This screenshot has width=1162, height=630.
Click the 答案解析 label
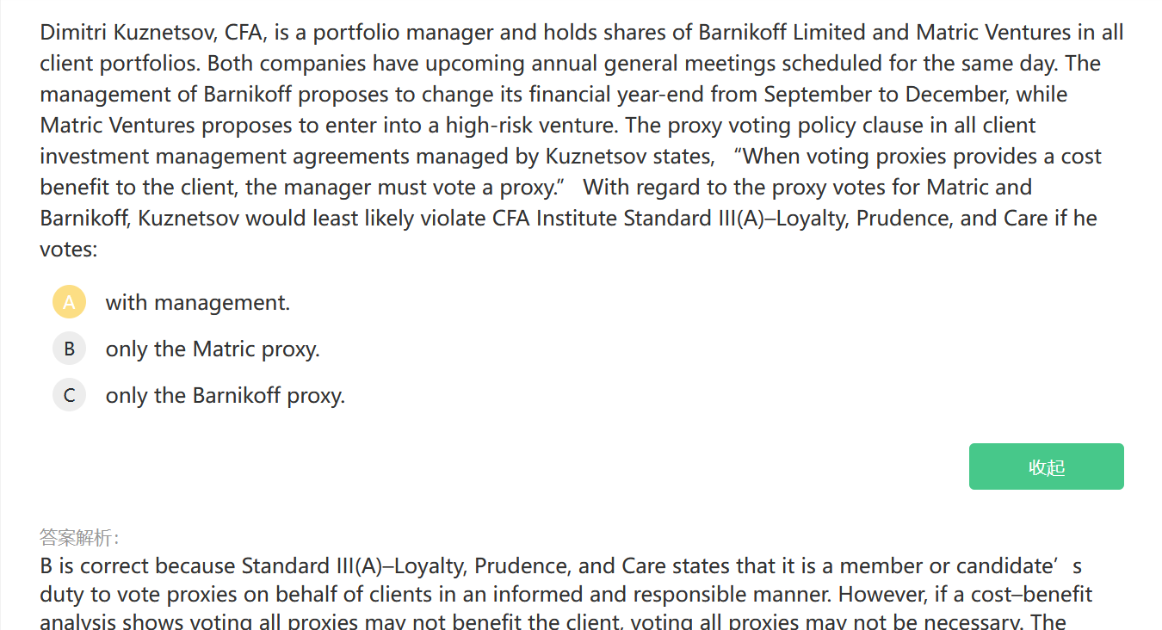[x=80, y=538]
